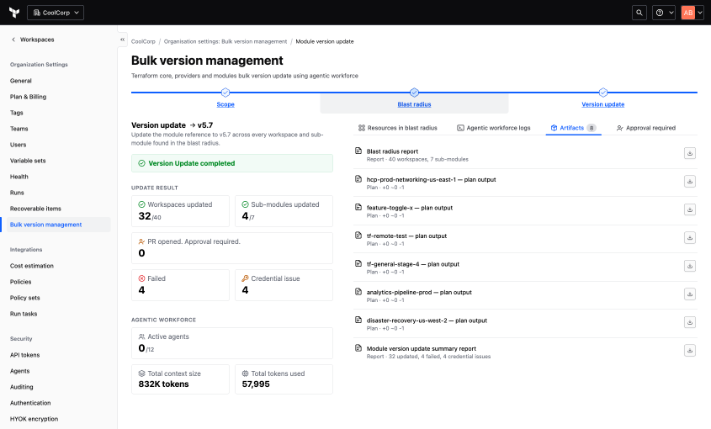The height and width of the screenshot is (429, 711).
Task: Open Agents in sidebar
Action: (x=20, y=371)
